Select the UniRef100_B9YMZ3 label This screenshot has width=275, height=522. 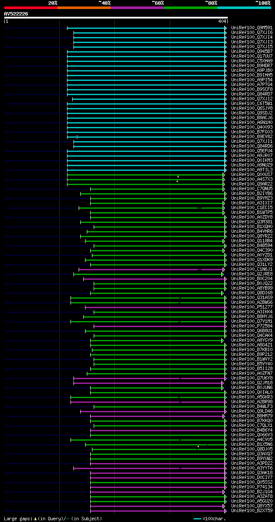[x=252, y=198]
